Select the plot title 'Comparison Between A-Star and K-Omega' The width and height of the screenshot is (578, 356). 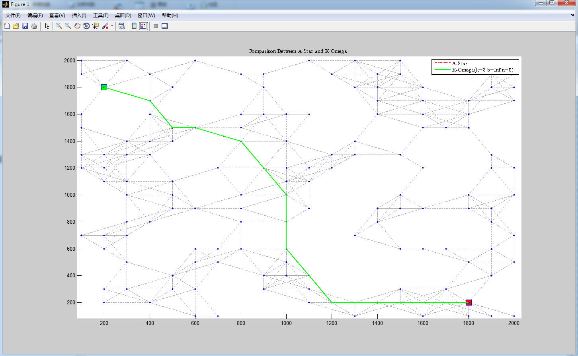[297, 51]
